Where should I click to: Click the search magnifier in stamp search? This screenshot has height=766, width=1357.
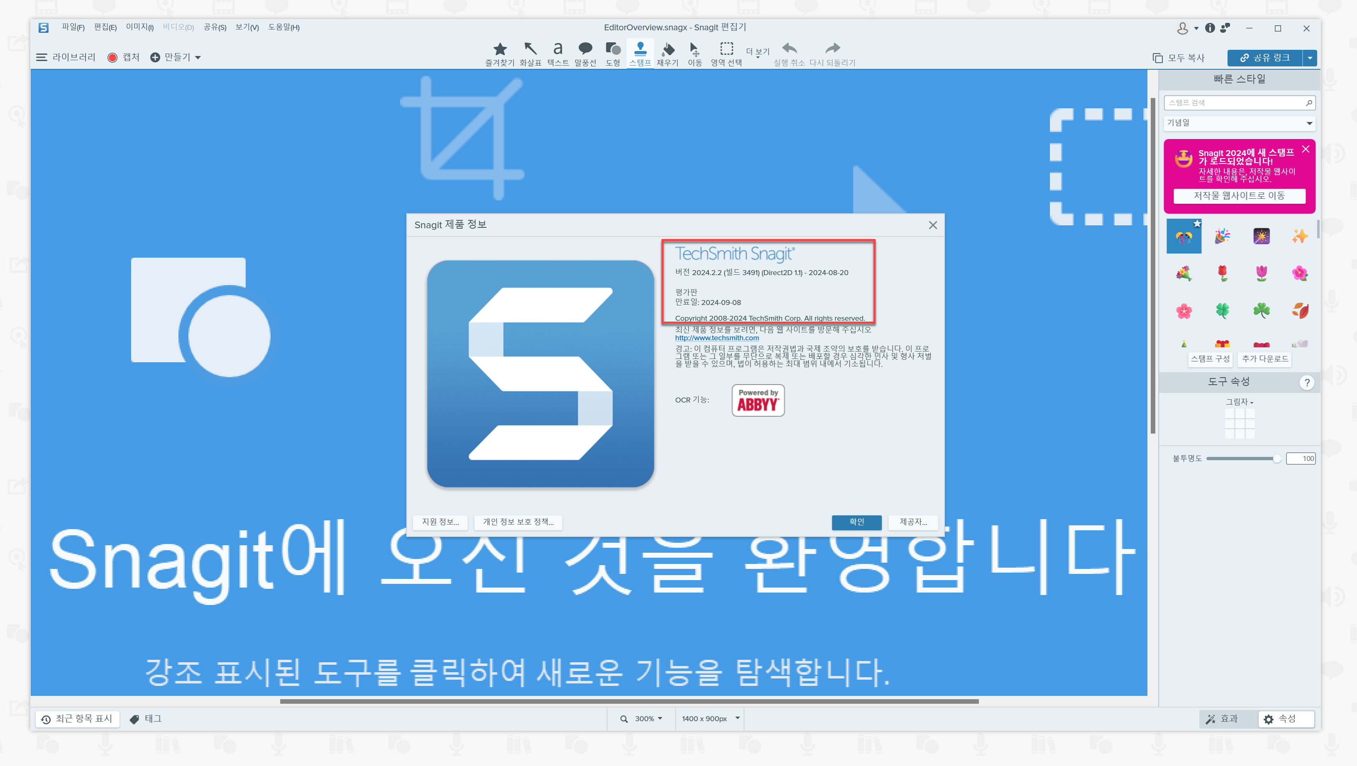click(1308, 103)
